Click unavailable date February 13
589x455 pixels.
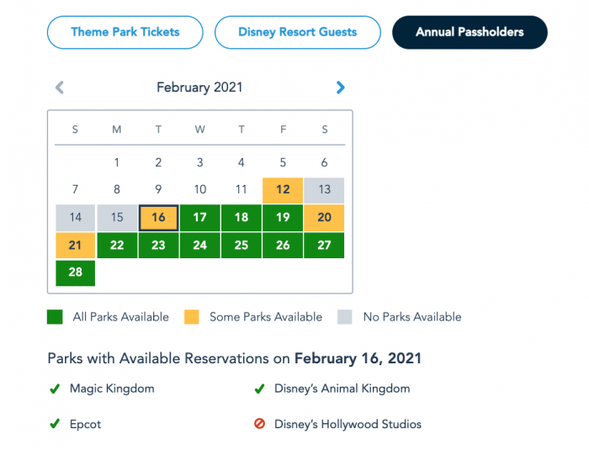click(x=324, y=190)
